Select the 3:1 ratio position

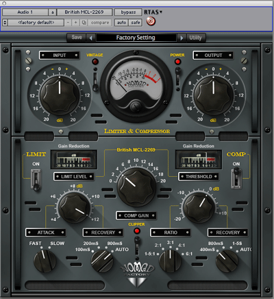(170, 243)
